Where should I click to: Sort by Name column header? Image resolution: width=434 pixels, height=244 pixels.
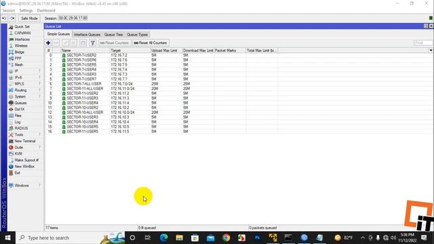pos(85,50)
